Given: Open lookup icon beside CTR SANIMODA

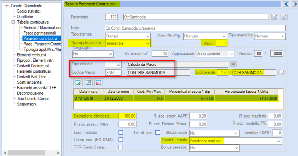Looking at the screenshot, I should [x=282, y=73].
